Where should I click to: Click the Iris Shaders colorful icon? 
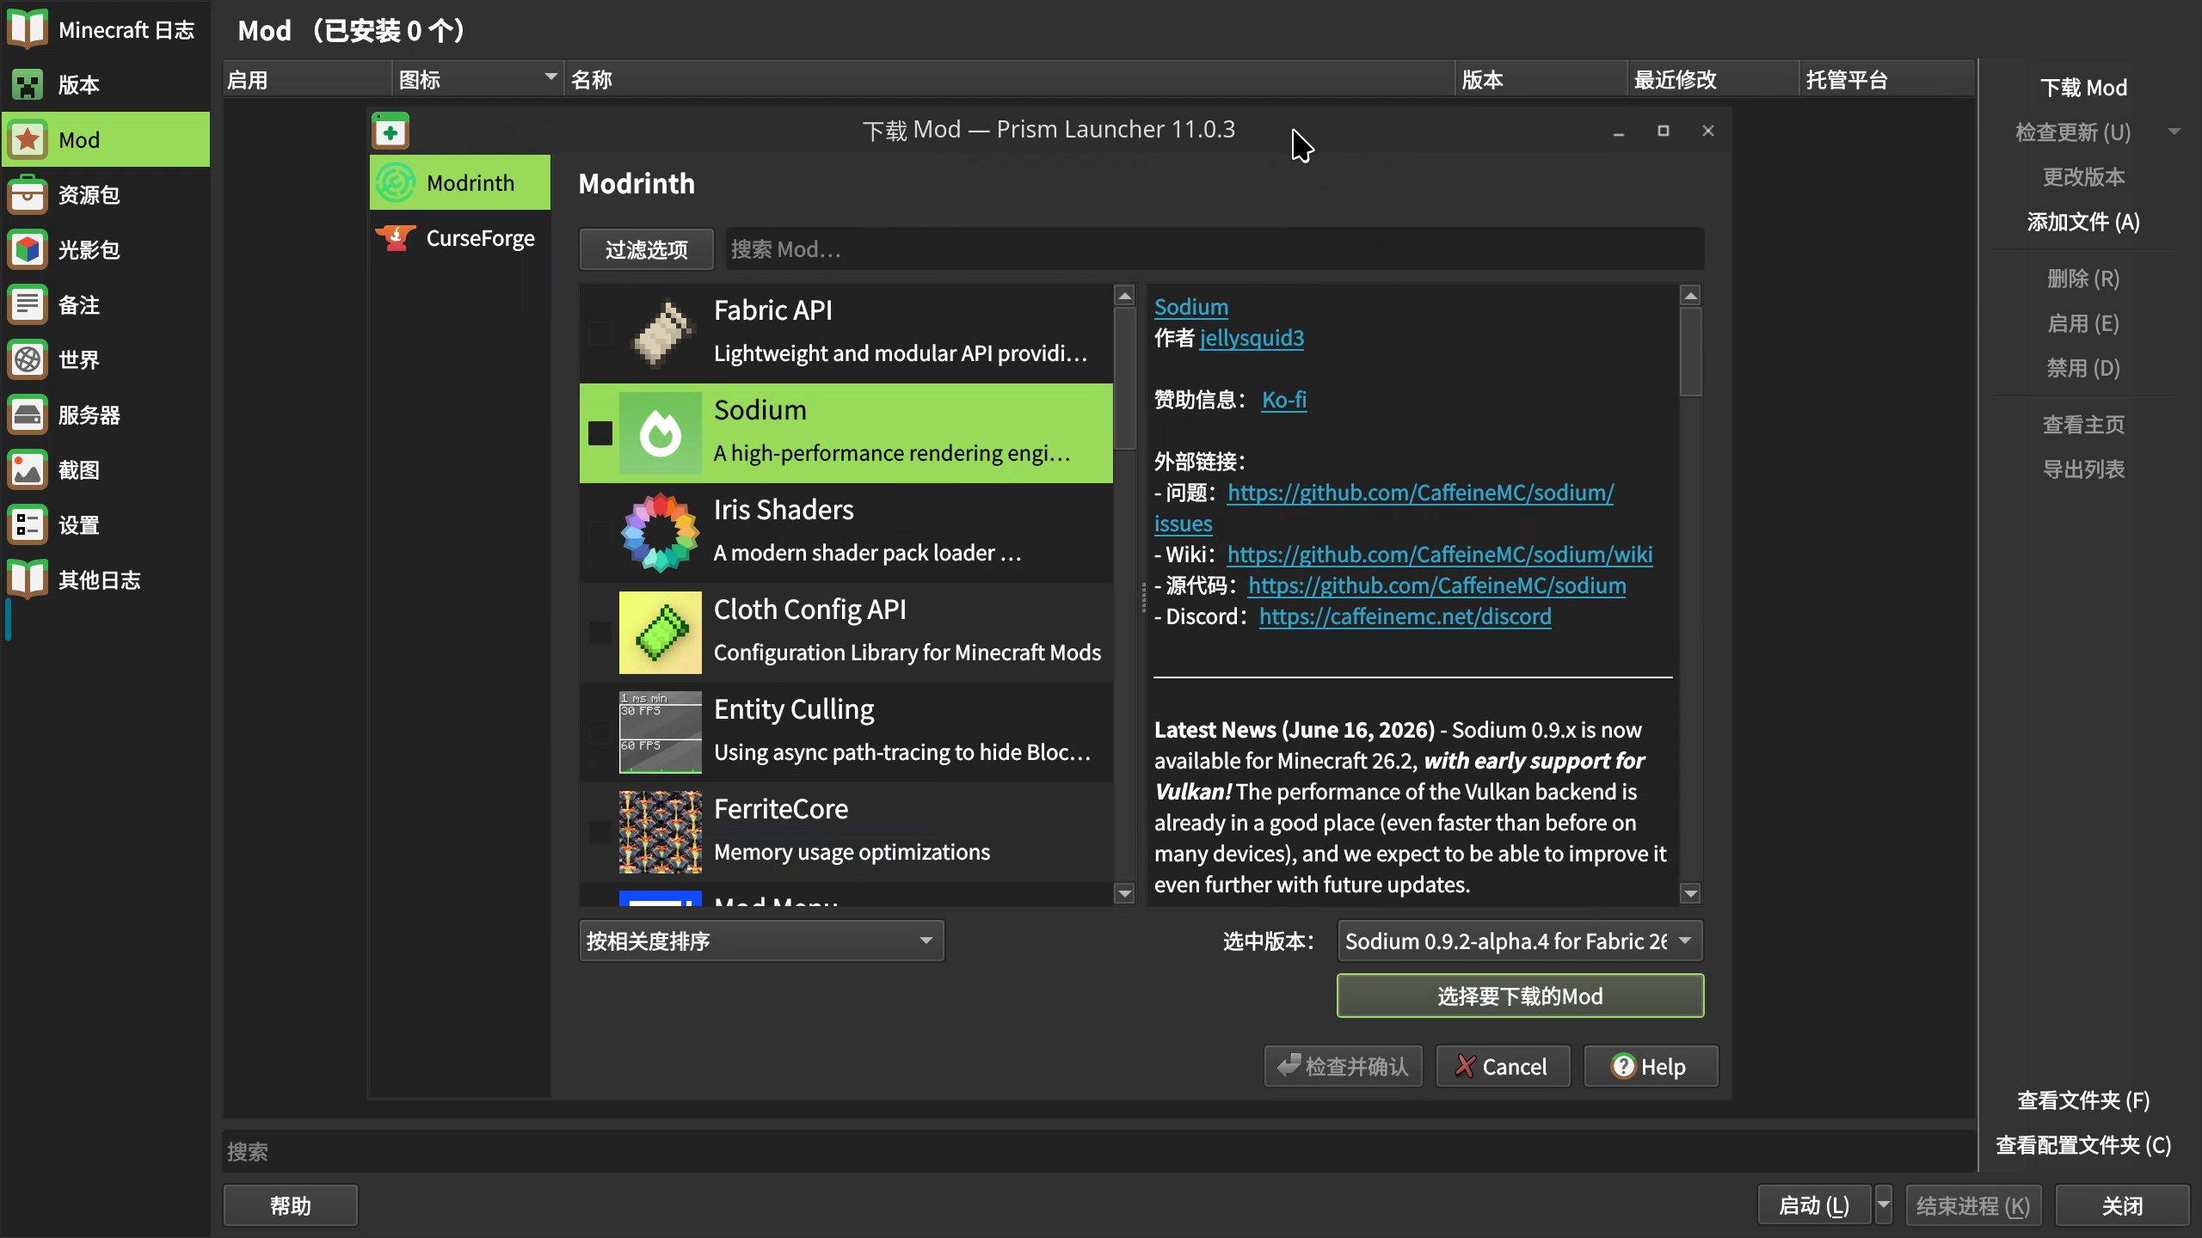point(661,533)
